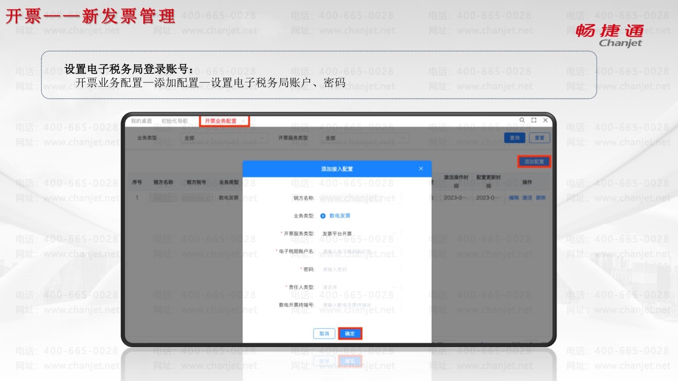This screenshot has width=678, height=381.
Task: Click the search magnifier icon at top right
Action: [522, 120]
